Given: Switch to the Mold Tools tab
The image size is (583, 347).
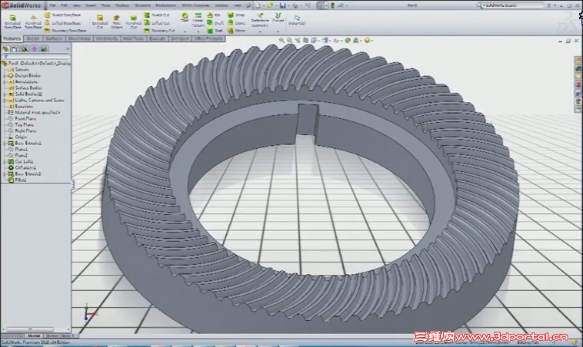Looking at the screenshot, I should 133,38.
